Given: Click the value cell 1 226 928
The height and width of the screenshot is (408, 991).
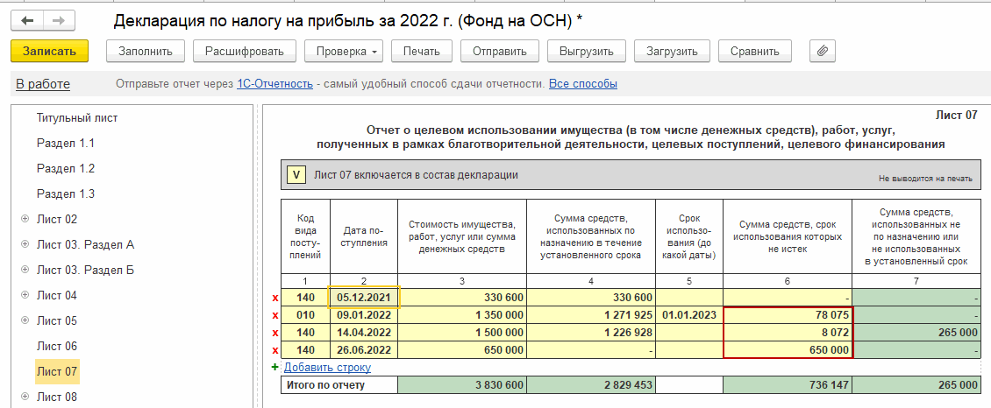Looking at the screenshot, I should [591, 333].
